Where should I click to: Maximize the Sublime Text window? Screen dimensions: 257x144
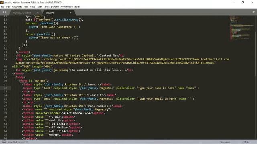click(243, 2)
